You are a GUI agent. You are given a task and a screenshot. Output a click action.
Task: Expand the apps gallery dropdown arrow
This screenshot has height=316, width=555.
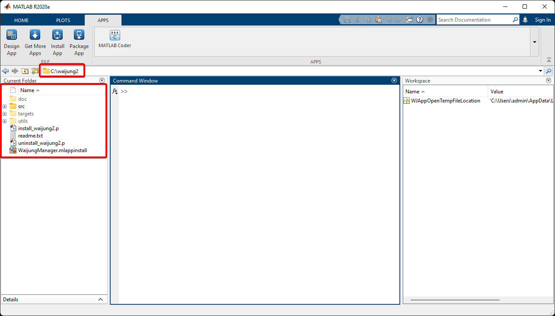pos(535,42)
